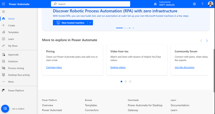
Task: Go to next explore cards arrow
Action: pos(207,41)
